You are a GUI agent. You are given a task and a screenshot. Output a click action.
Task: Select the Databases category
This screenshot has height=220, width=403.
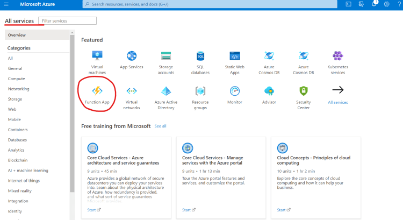pos(18,140)
